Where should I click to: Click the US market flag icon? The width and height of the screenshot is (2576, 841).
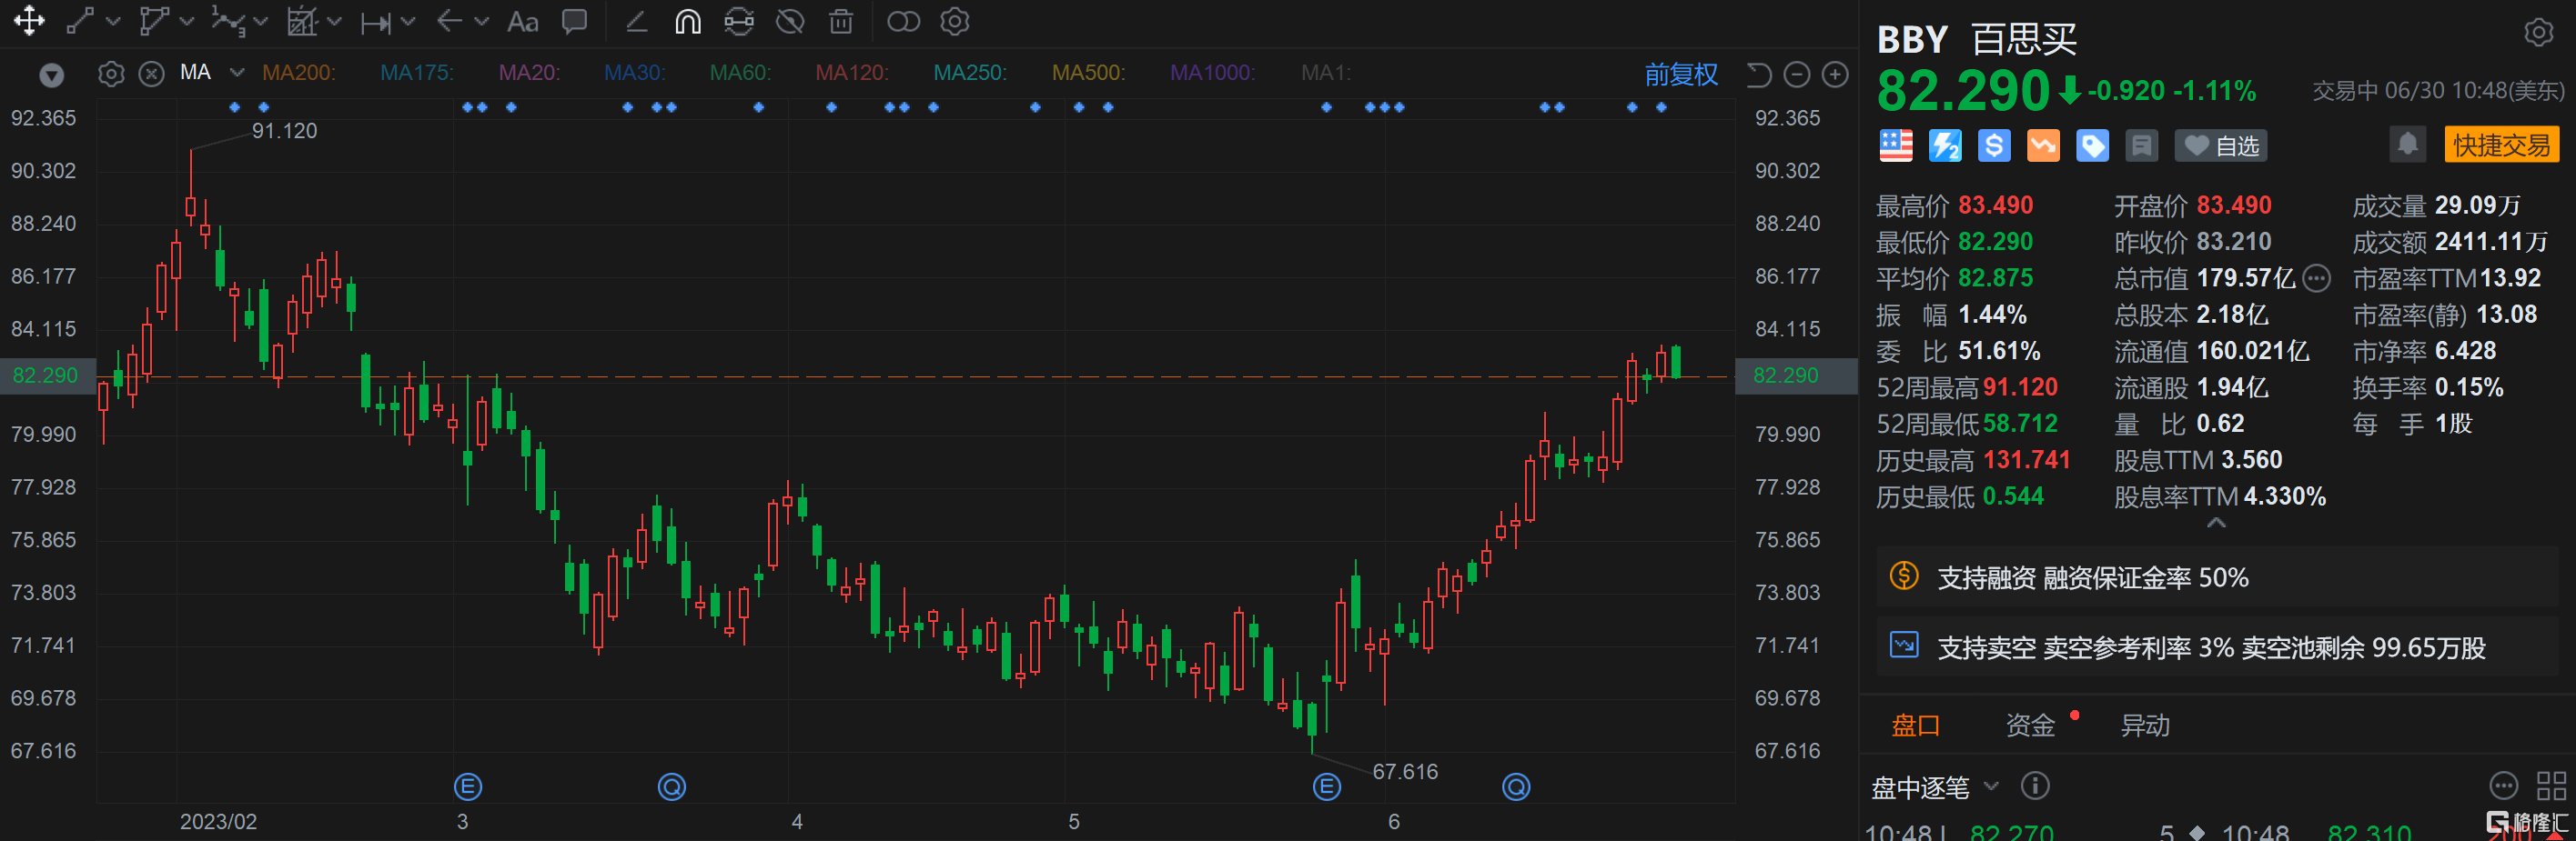(x=1895, y=145)
